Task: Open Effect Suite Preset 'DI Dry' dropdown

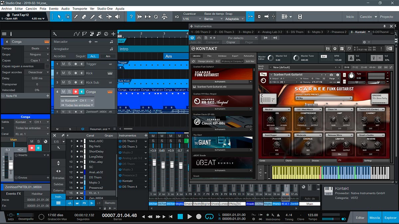Action: tap(324, 98)
